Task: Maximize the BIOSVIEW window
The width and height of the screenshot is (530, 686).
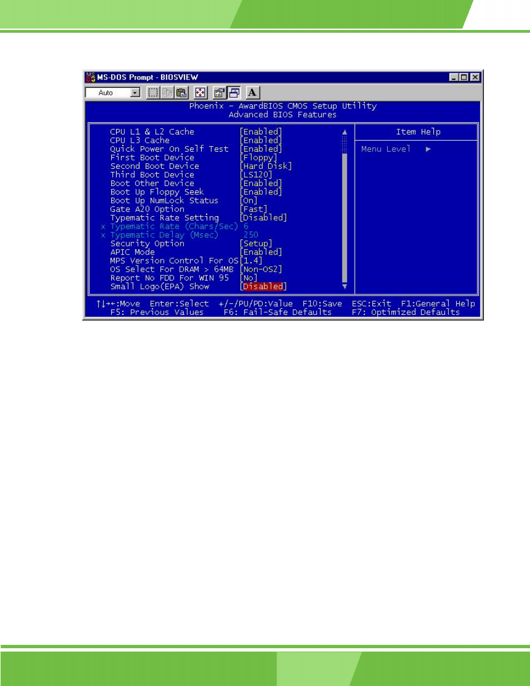Action: [x=464, y=77]
